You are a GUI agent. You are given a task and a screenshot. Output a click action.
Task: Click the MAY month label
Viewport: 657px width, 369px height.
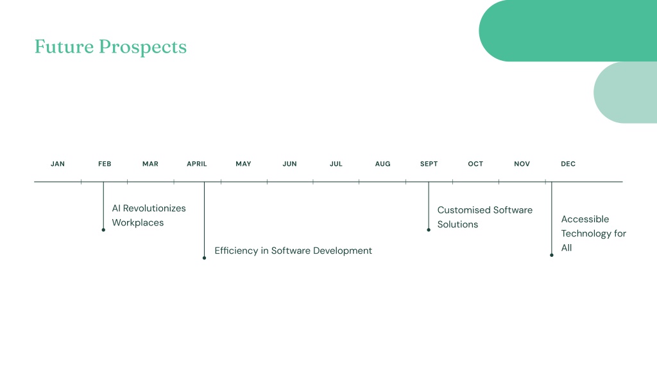[243, 164]
